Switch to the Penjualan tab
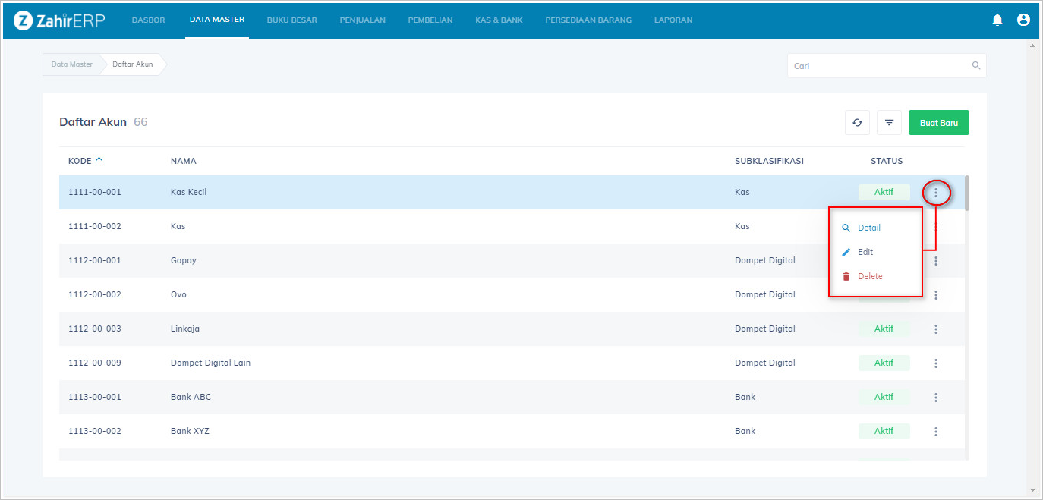Image resolution: width=1043 pixels, height=500 pixels. pos(362,20)
